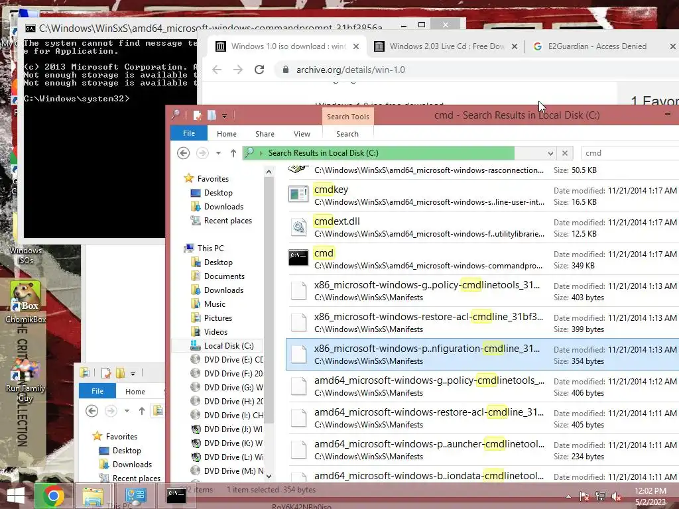Select amd64 policy-cmdlinetools manifest result
The image size is (679, 509).
(x=483, y=386)
